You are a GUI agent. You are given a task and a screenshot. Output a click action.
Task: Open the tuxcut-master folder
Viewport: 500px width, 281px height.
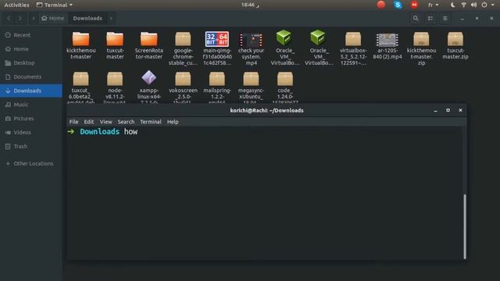(x=115, y=45)
